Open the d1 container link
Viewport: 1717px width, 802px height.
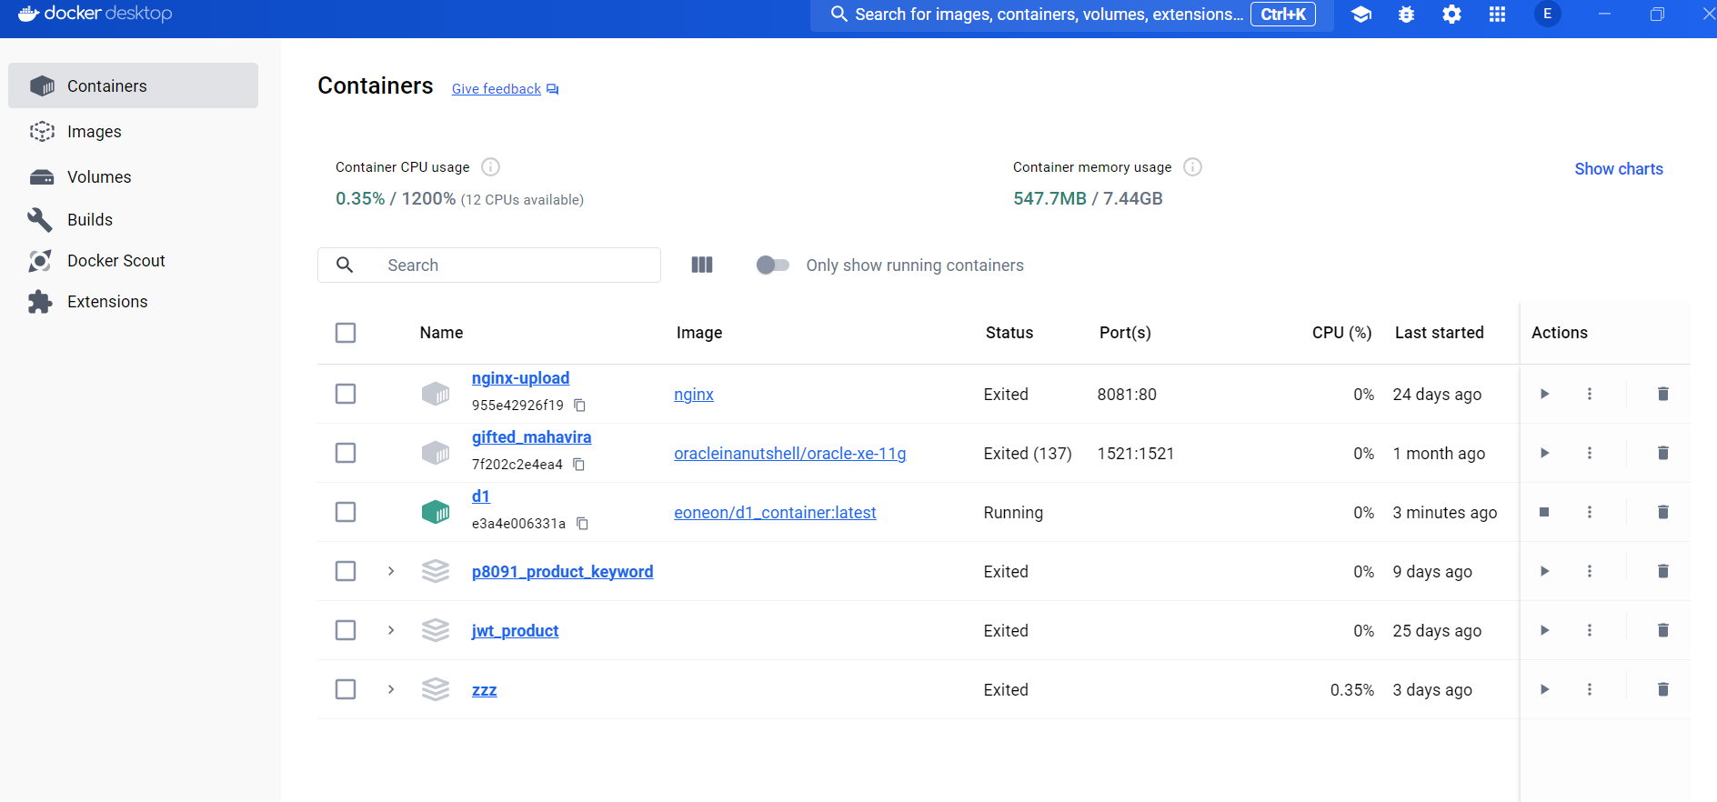click(x=480, y=496)
